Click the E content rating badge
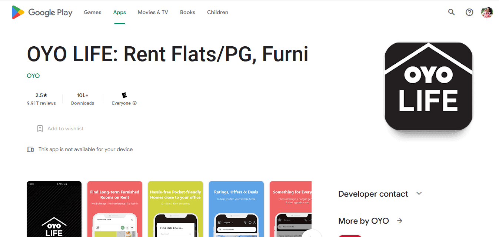The image size is (499, 237). click(124, 95)
